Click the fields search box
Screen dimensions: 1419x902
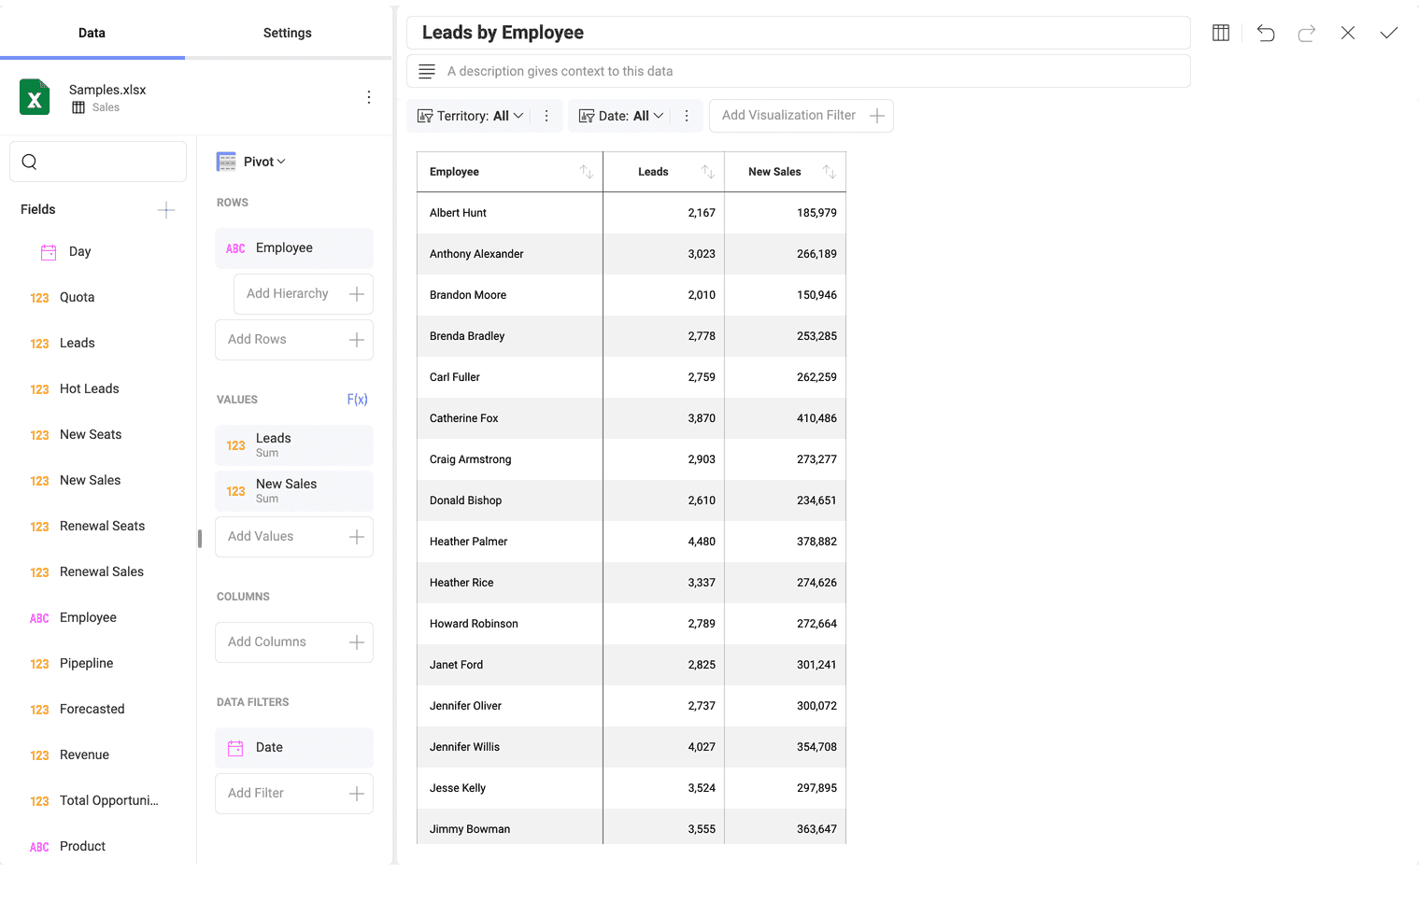98,162
